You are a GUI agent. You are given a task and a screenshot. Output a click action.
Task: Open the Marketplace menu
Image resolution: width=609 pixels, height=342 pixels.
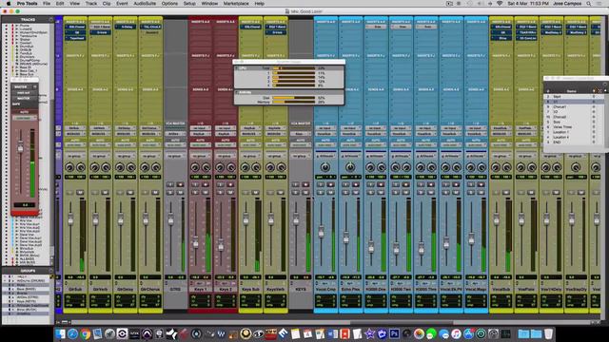(x=236, y=4)
